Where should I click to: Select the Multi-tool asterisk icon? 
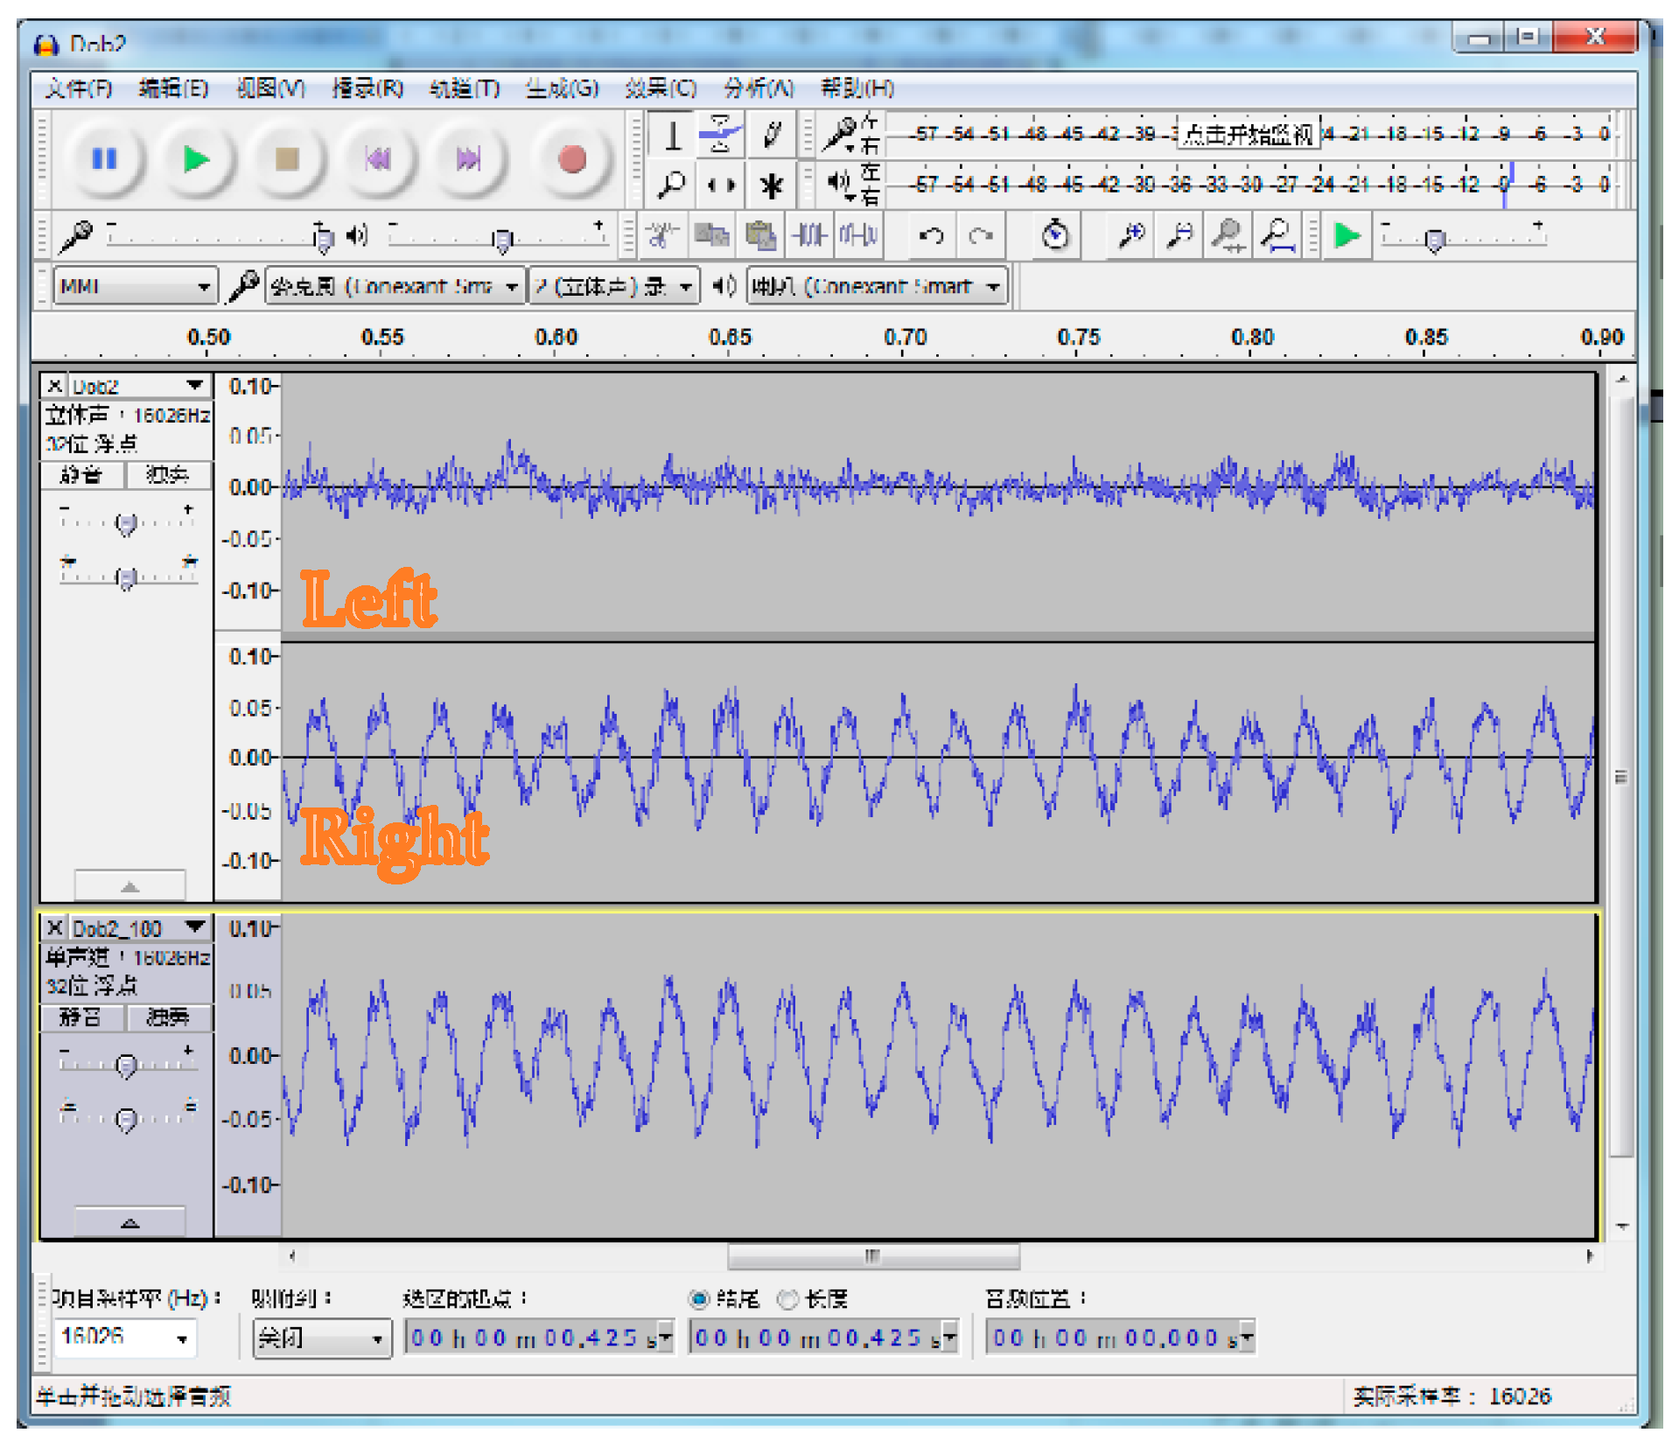pos(772,185)
